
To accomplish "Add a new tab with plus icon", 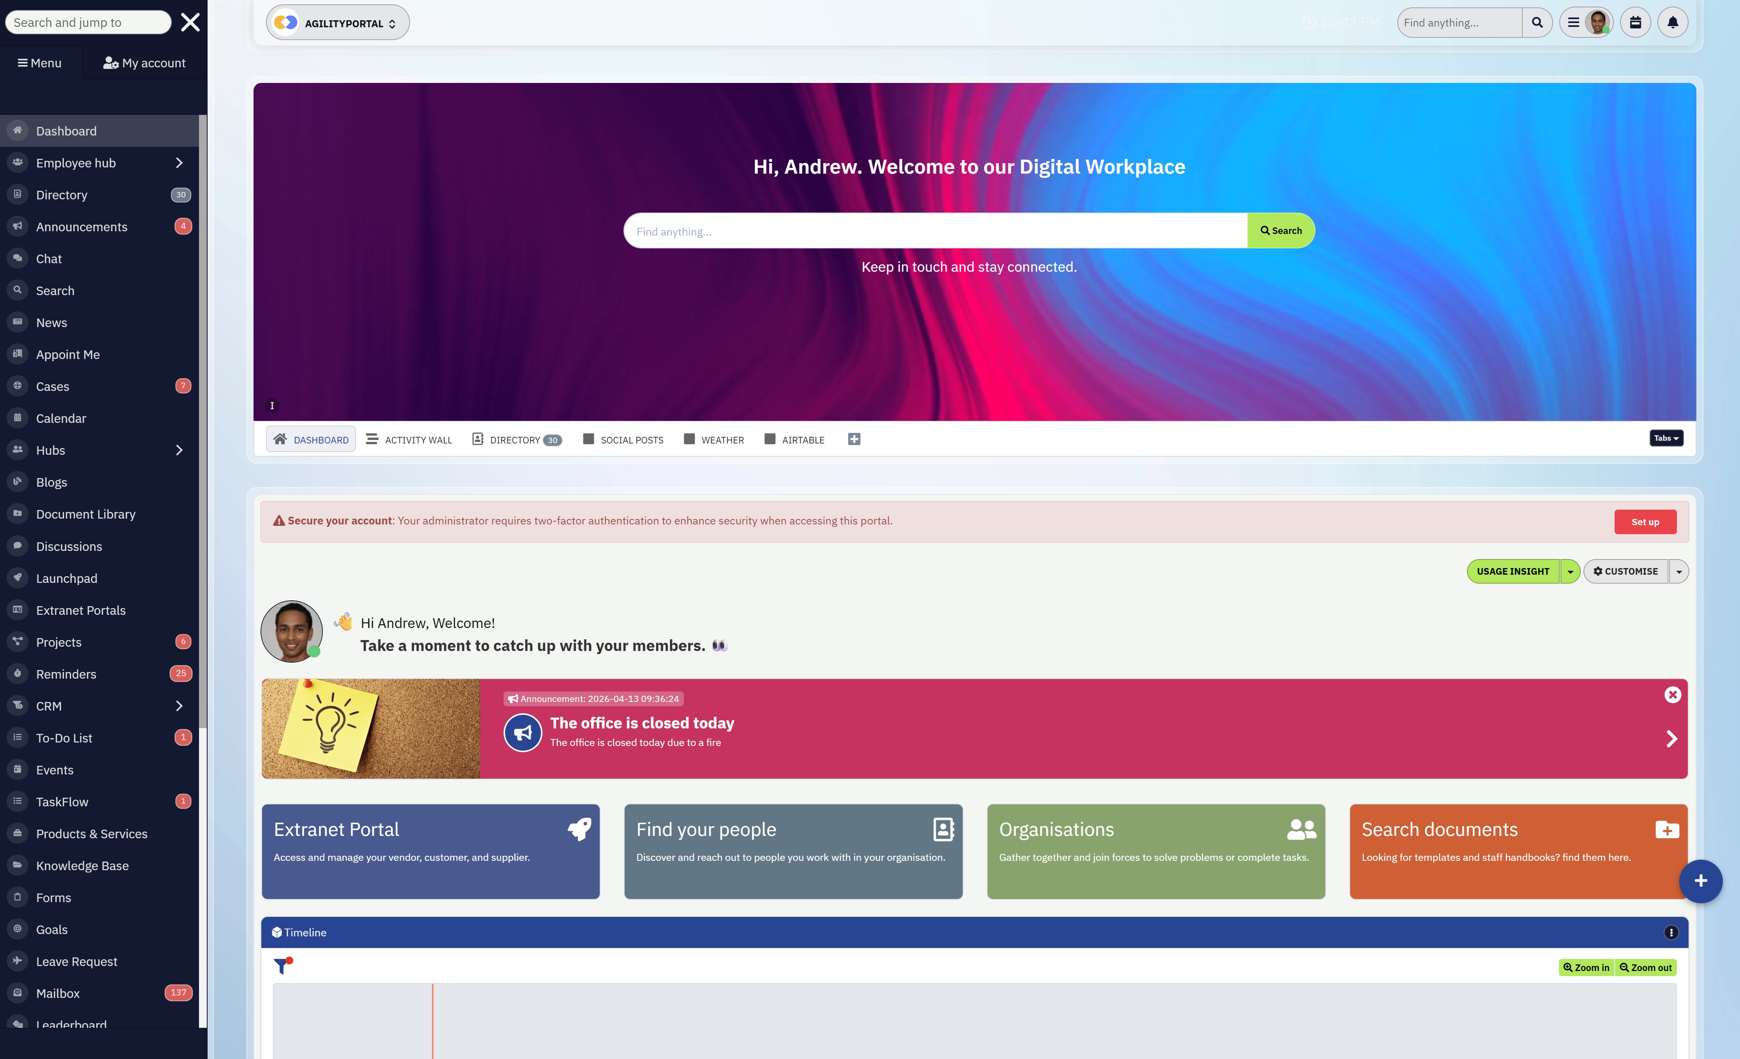I will pyautogui.click(x=854, y=439).
